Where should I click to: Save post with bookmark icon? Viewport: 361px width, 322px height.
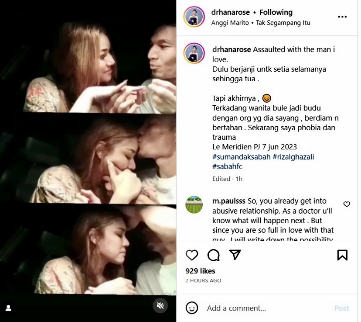click(342, 255)
